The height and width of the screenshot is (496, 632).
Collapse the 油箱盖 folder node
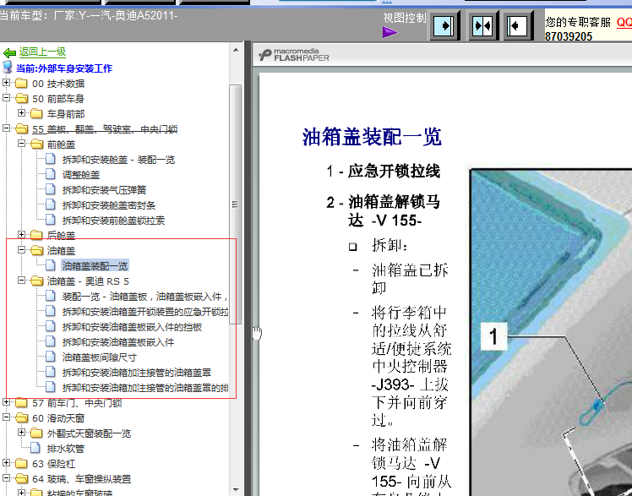point(21,250)
